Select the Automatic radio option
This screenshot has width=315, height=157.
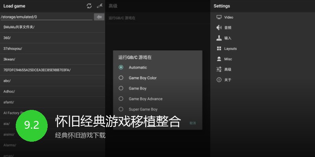121,67
